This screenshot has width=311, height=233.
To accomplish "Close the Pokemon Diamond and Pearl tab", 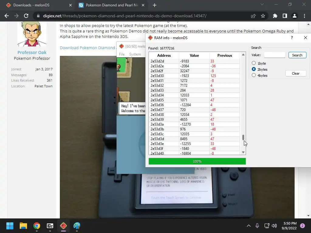I will click(x=143, y=5).
